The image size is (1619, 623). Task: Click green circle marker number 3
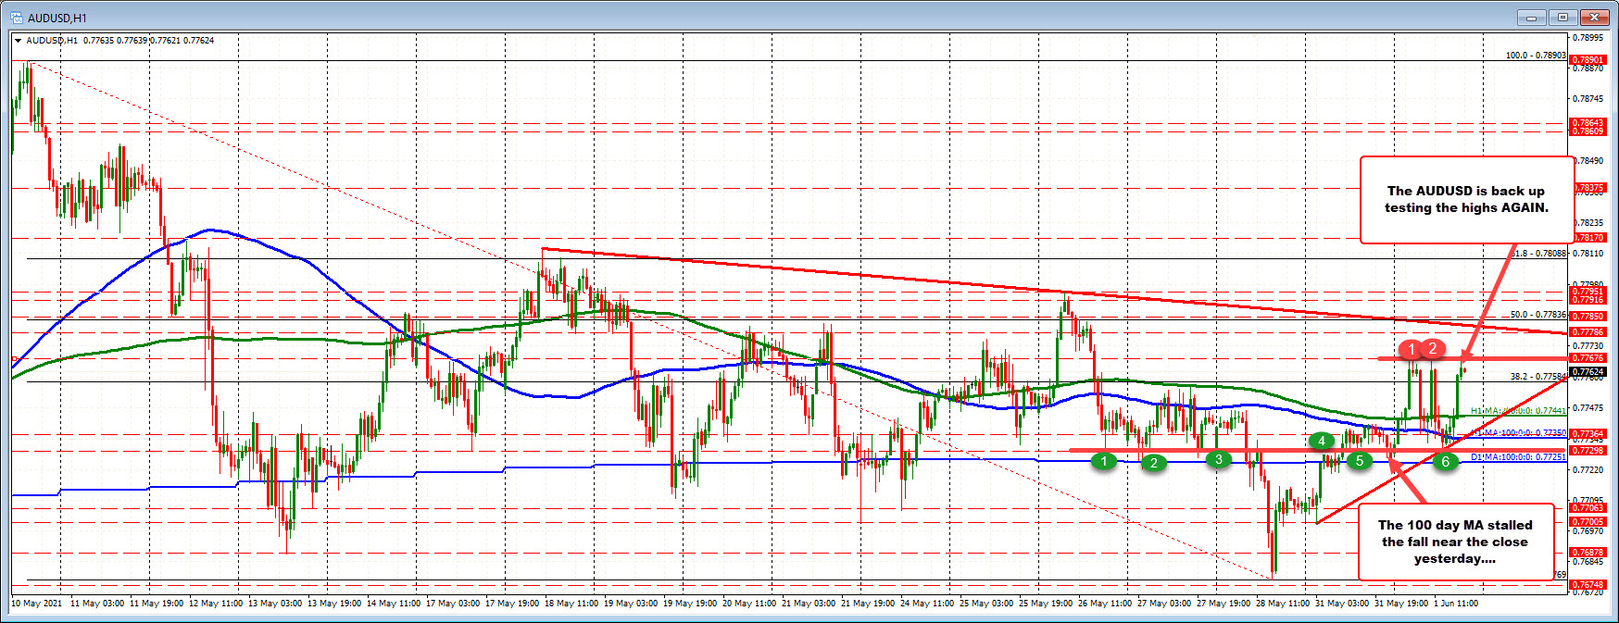click(1219, 459)
